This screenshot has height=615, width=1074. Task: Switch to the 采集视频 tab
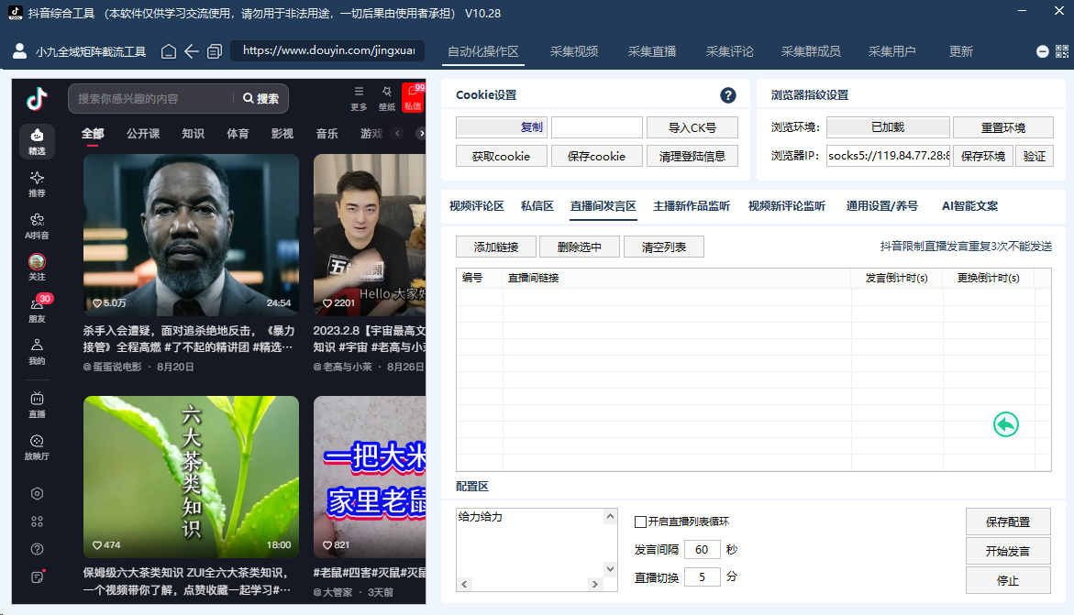point(574,51)
